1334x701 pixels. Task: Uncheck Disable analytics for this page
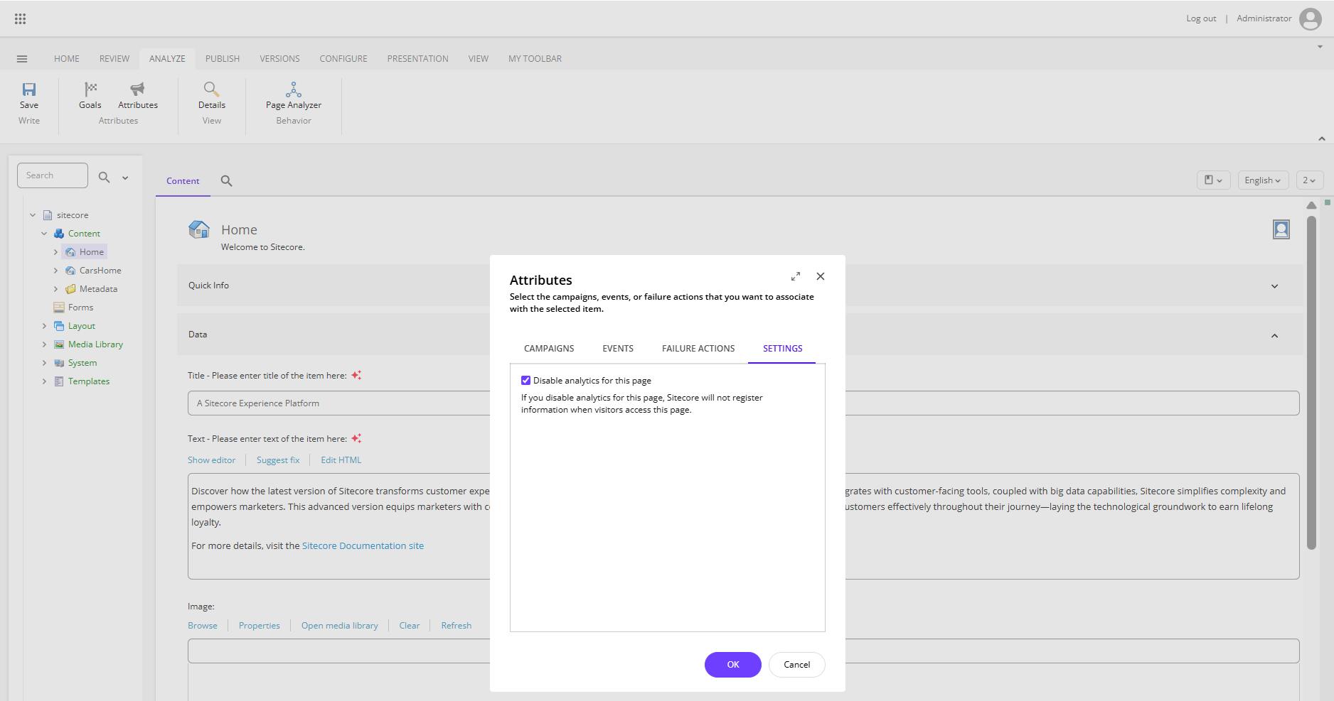click(526, 381)
